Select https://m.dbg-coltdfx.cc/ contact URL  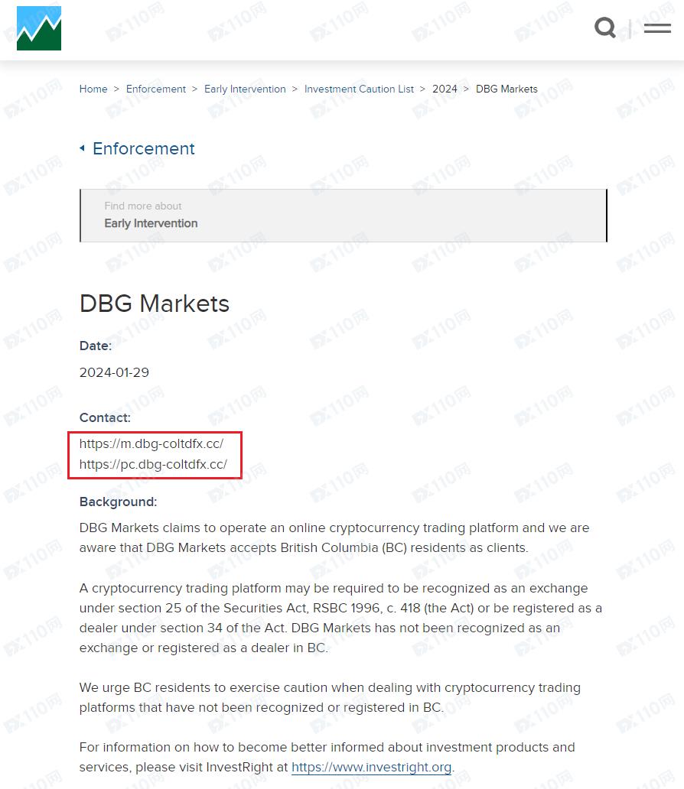click(151, 443)
